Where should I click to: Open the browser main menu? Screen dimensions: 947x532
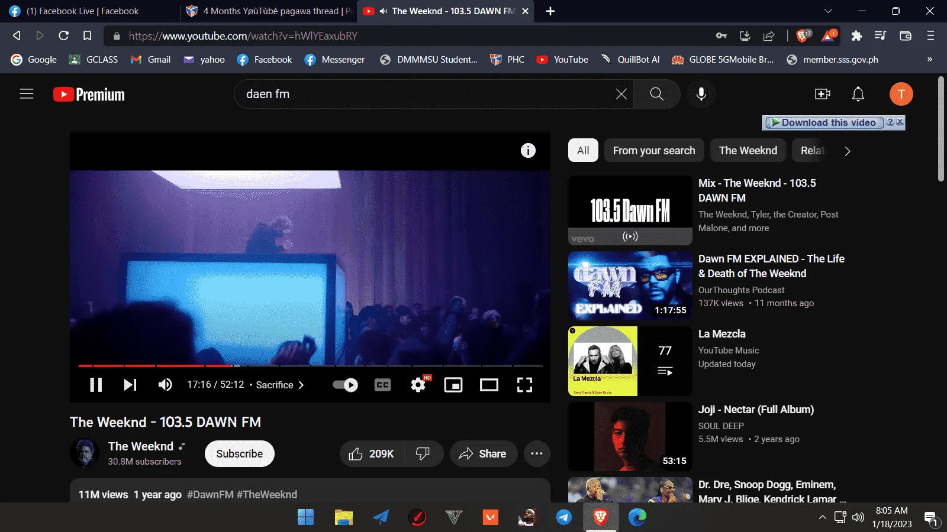point(930,36)
